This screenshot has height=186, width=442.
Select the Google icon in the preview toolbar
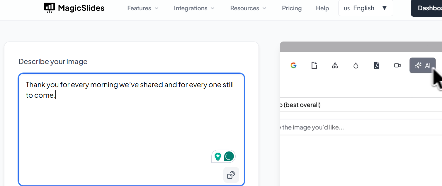(293, 66)
